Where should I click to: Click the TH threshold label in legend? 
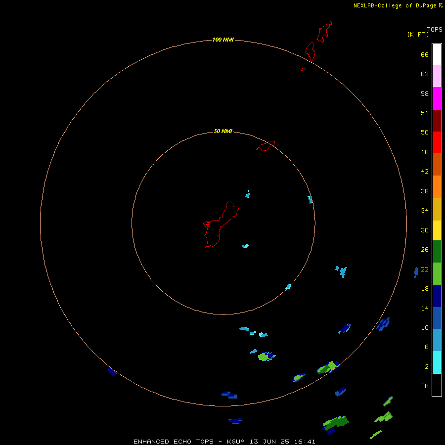pyautogui.click(x=425, y=386)
